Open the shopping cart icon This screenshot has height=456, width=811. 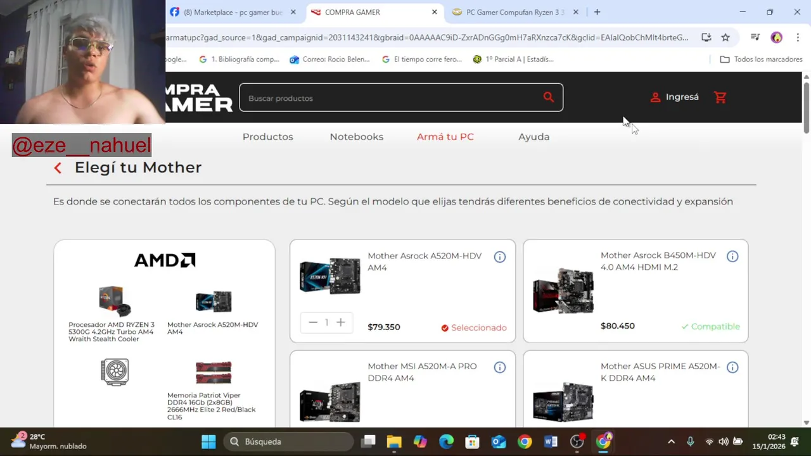720,97
